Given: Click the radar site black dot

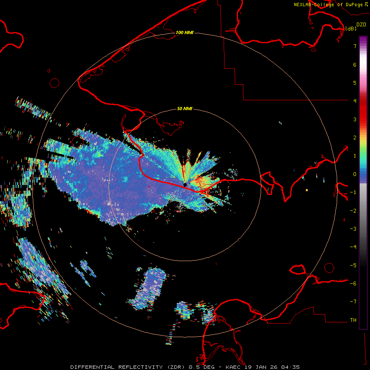Looking at the screenshot, I should [185, 185].
